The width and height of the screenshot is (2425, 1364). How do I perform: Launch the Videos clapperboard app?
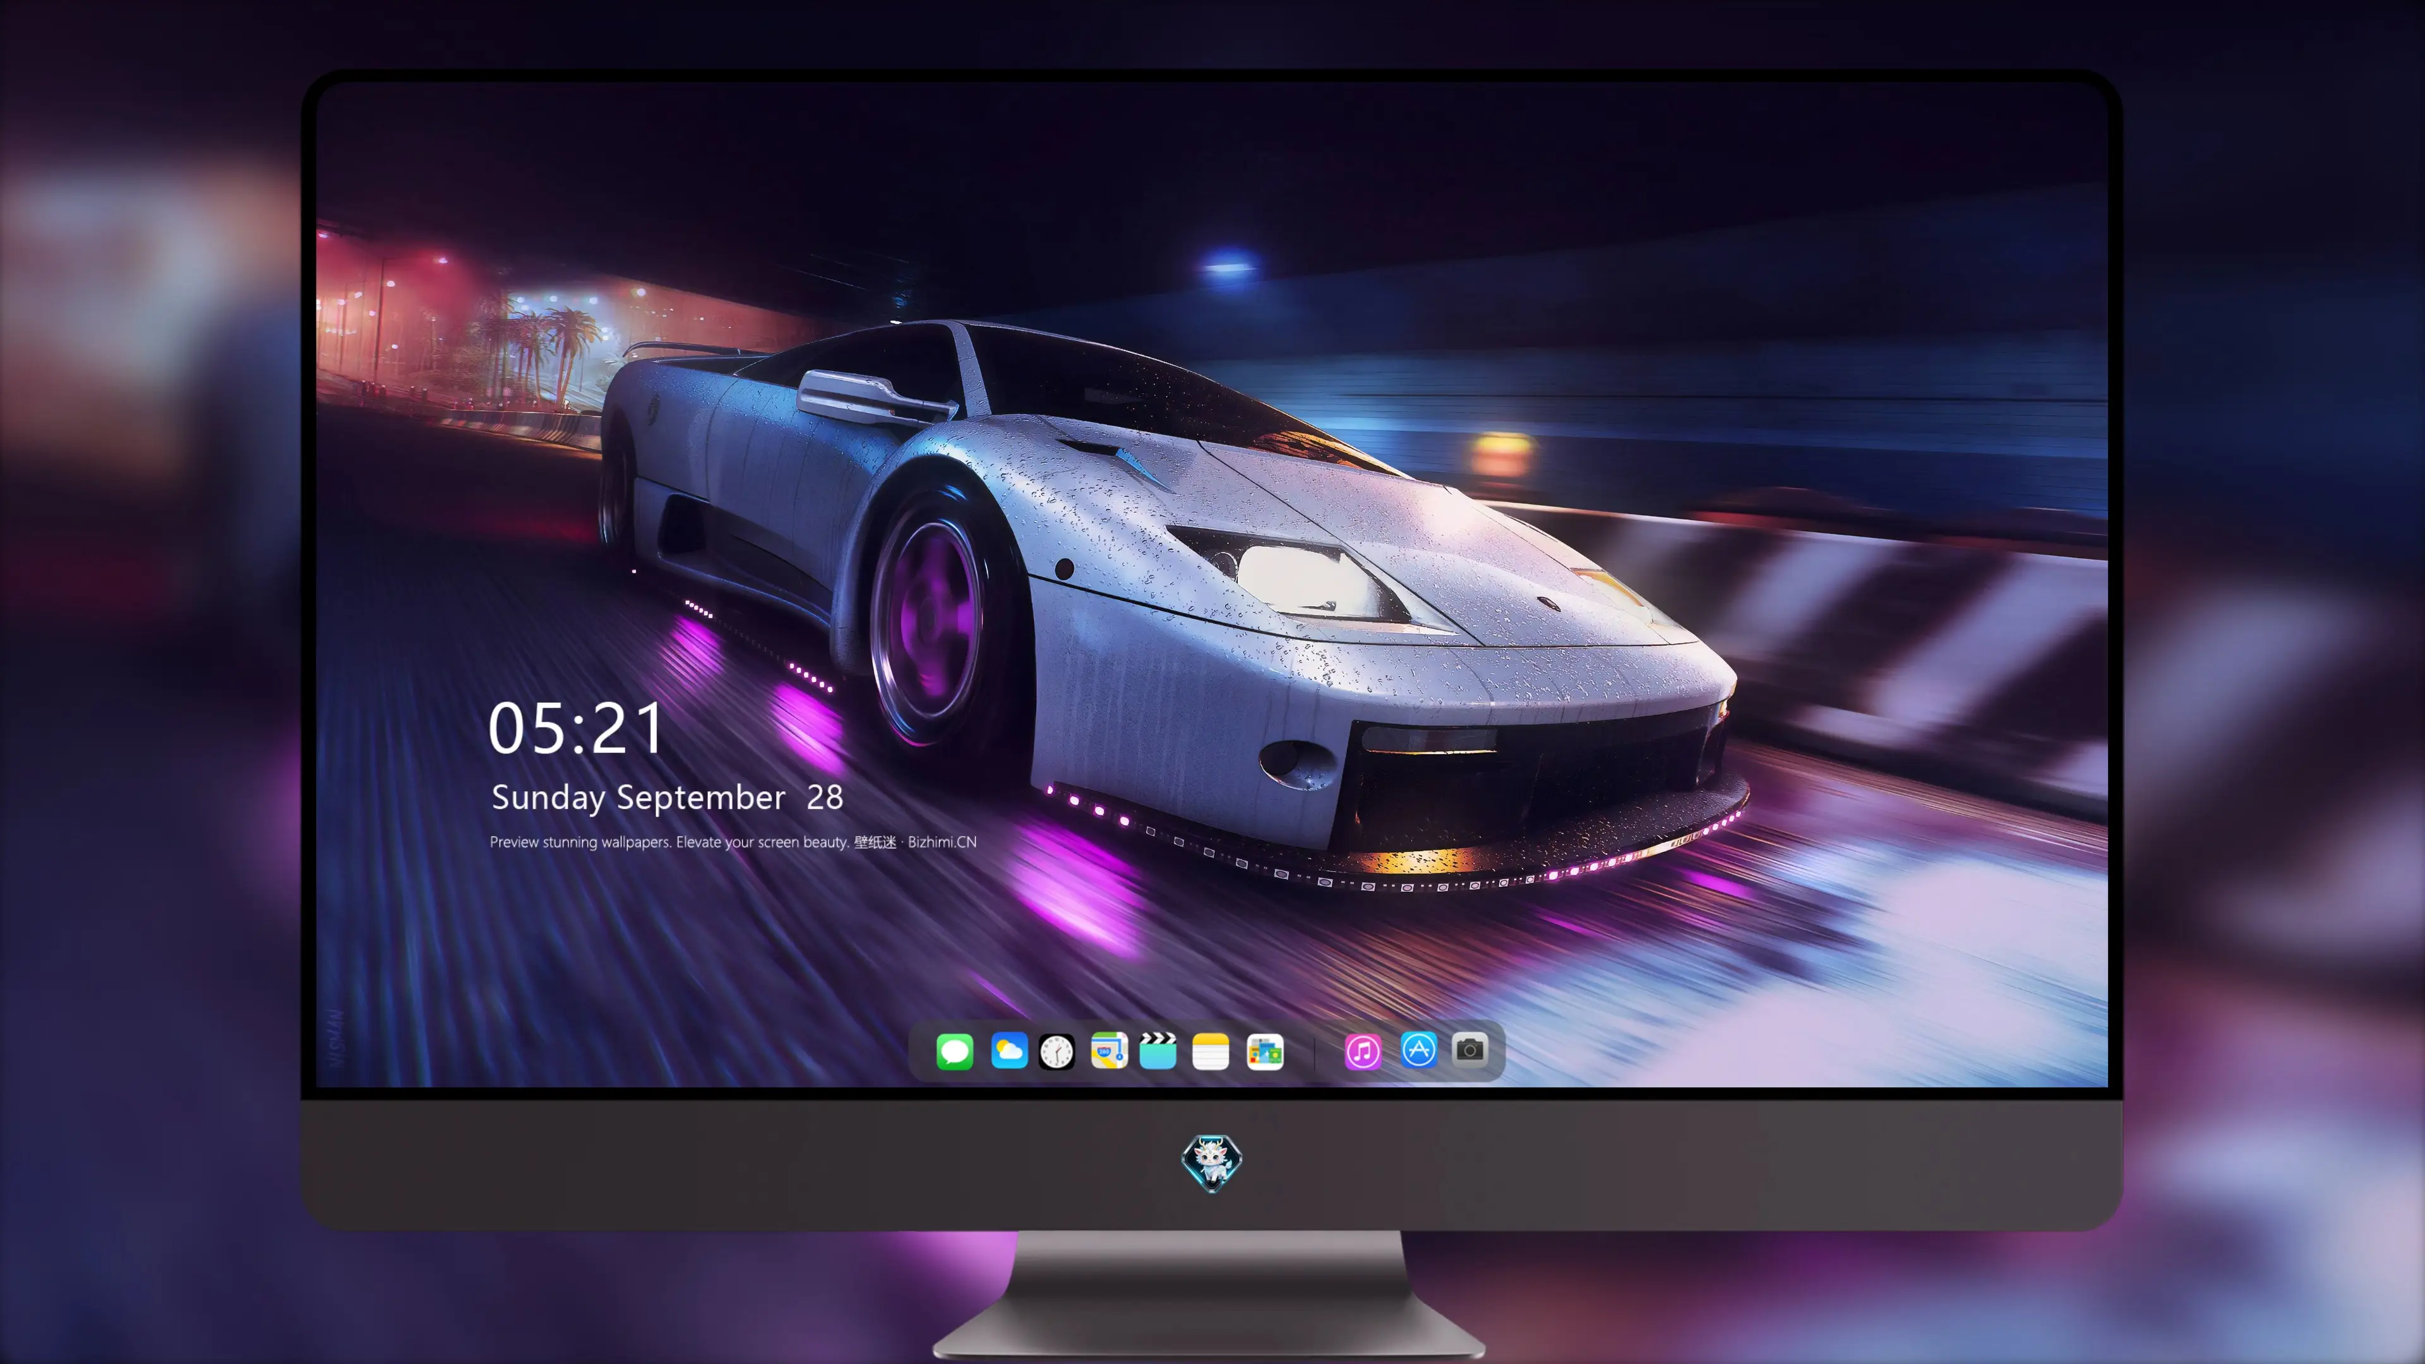coord(1158,1051)
